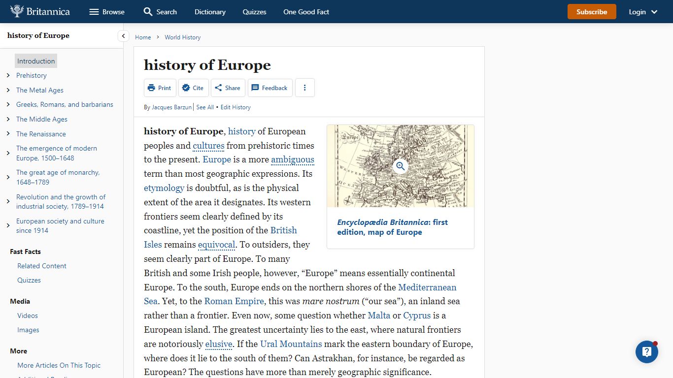Image resolution: width=673 pixels, height=378 pixels.
Task: Open sidebar Quizzes link under Fast Facts
Action: pyautogui.click(x=29, y=280)
